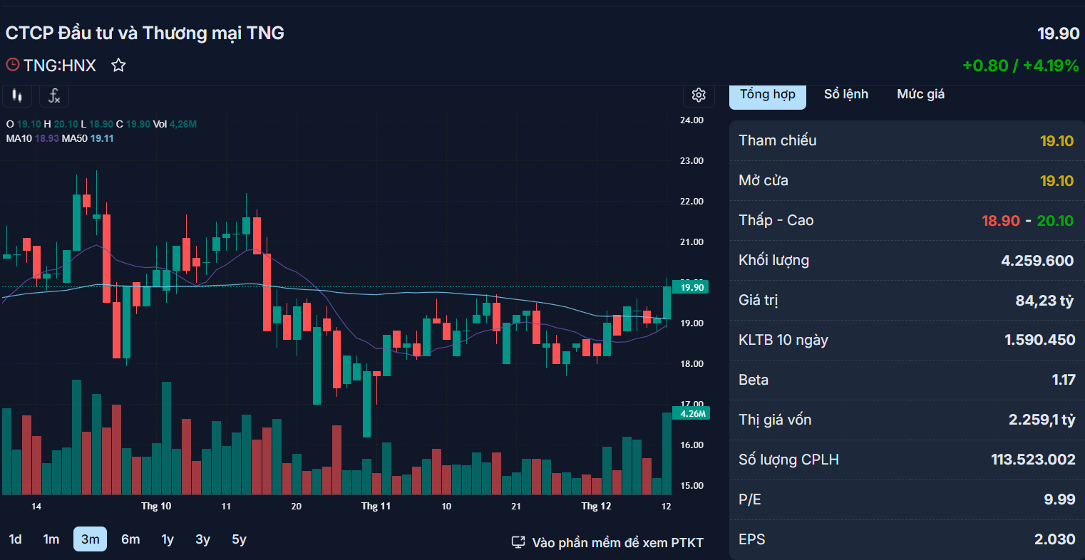Viewport: 1085px width, 560px height.
Task: Click the P/E value 9.99
Action: point(1059,500)
